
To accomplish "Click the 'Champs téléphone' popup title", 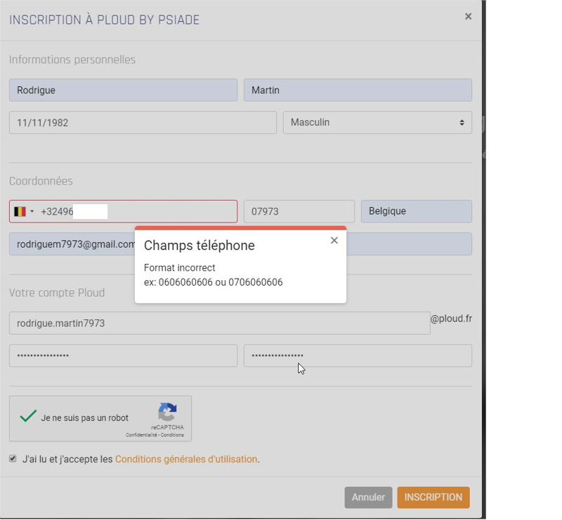I will pos(200,246).
